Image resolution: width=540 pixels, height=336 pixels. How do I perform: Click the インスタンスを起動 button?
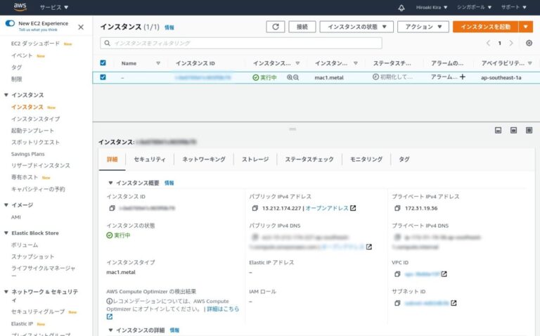486,27
